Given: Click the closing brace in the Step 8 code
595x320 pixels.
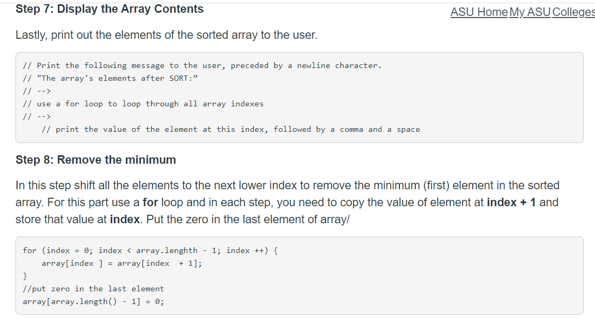Looking at the screenshot, I should [x=25, y=276].
